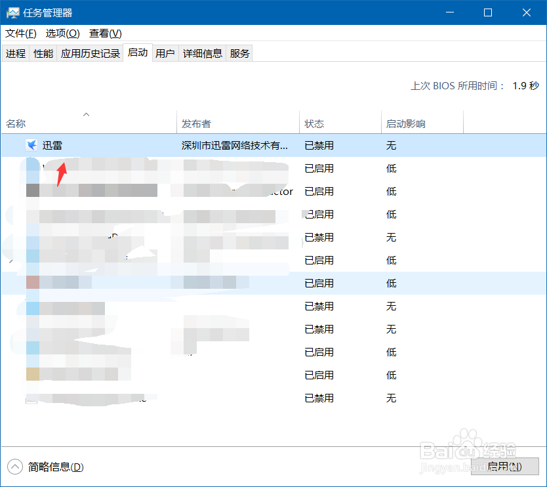The image size is (547, 487).
Task: Switch to the 应用历史记录 tab
Action: click(90, 53)
